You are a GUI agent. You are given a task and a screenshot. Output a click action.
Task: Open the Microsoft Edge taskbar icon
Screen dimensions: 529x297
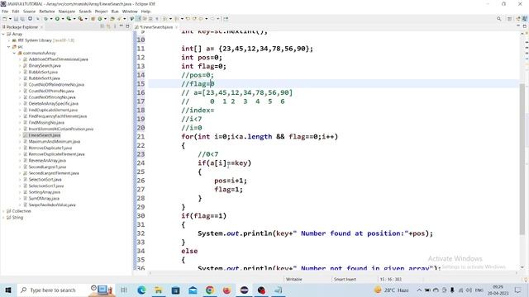[x=141, y=290]
